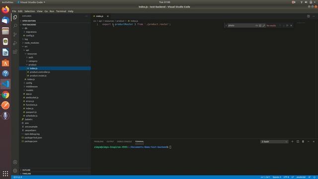Viewport: 318px width, 179px height.
Task: Create a new terminal with plus icon
Action: pos(292,141)
